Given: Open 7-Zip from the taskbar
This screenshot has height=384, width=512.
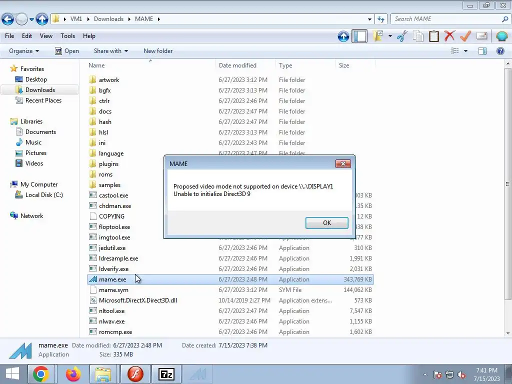Looking at the screenshot, I should pos(166,374).
